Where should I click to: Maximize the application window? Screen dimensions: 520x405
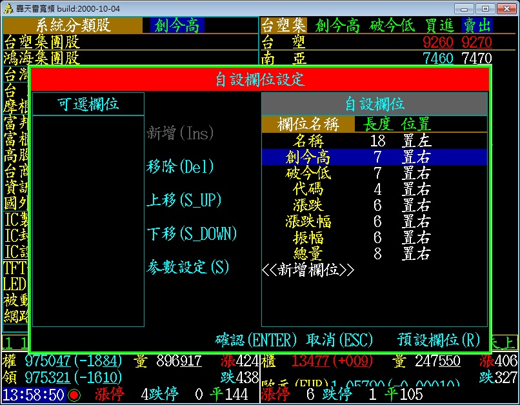pyautogui.click(x=485, y=8)
